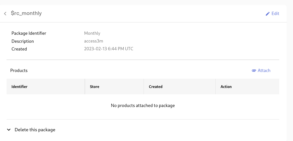Select the Identifier column header
Screen dimensions: 293x141
tap(20, 87)
